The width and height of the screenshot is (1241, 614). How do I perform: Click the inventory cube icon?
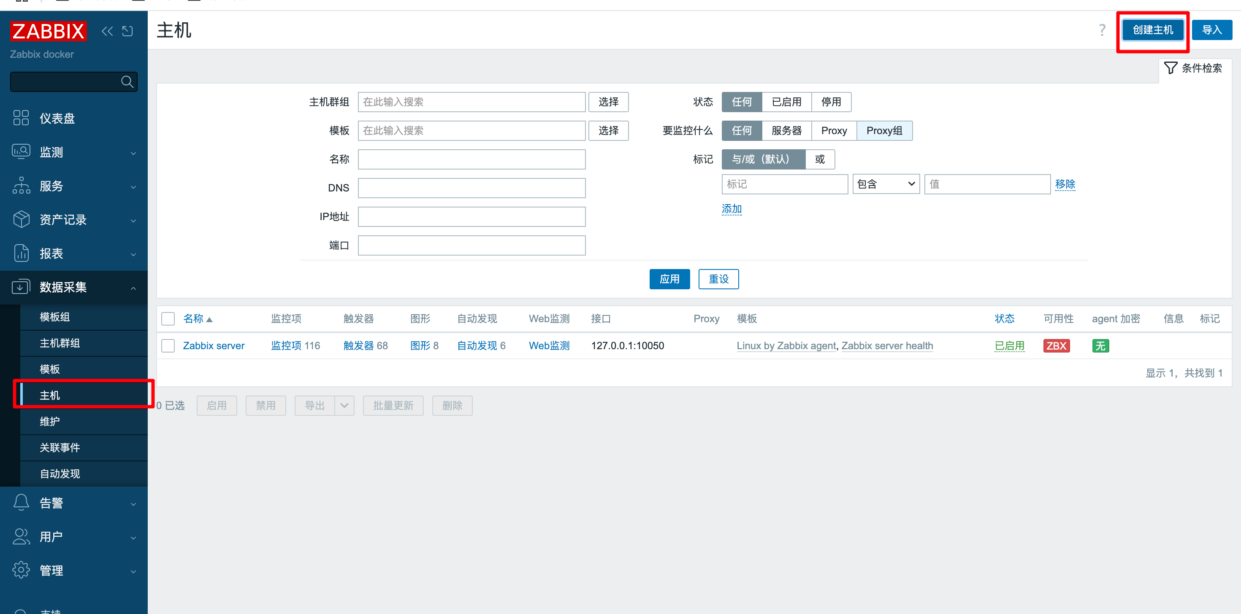coord(21,219)
